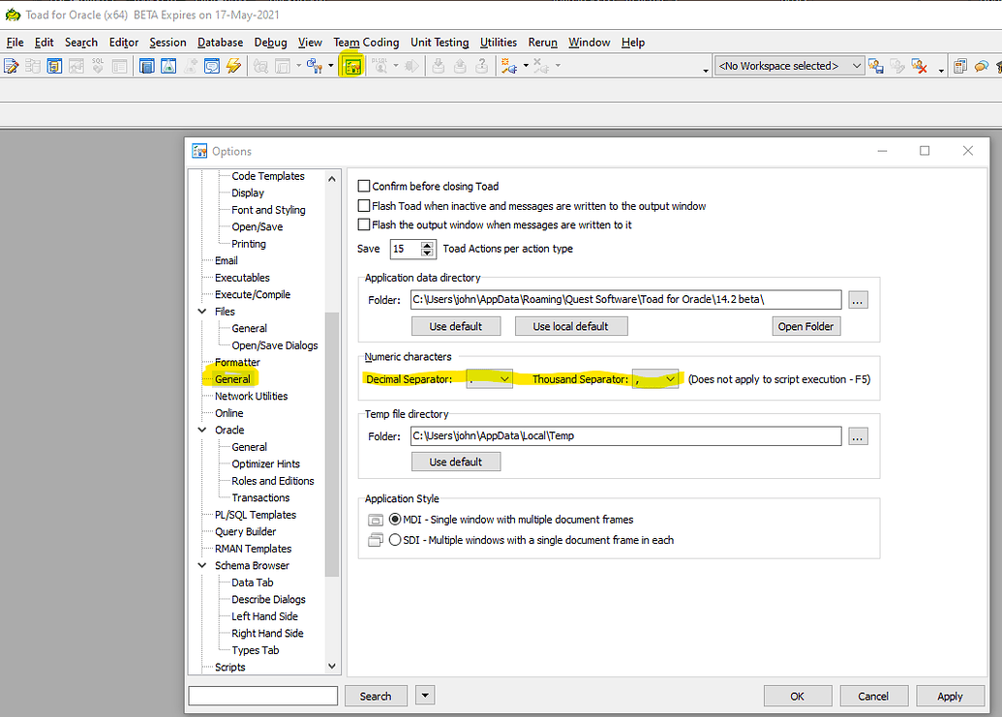Image resolution: width=1002 pixels, height=717 pixels.
Task: Click the Open Folder button
Action: pyautogui.click(x=805, y=326)
